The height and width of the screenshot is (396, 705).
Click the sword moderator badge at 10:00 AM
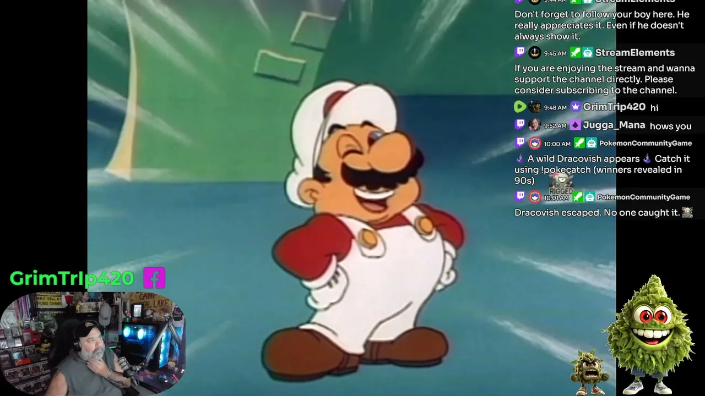point(579,143)
